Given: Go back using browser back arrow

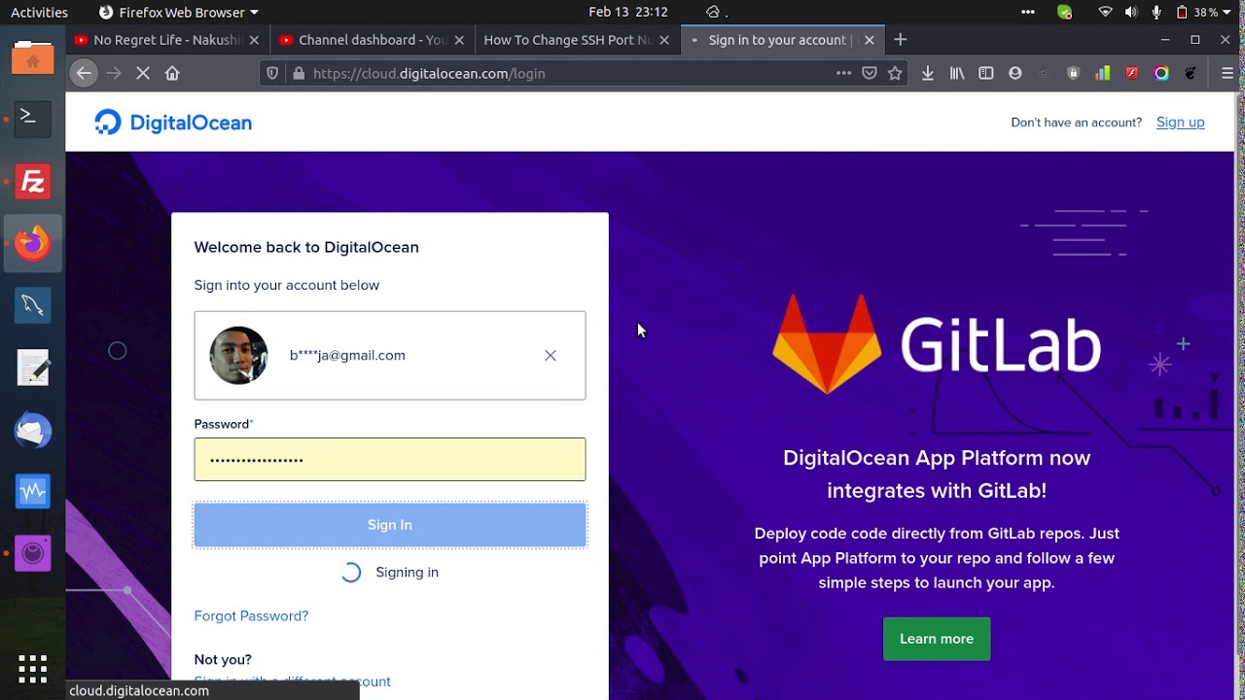Looking at the screenshot, I should pyautogui.click(x=84, y=73).
